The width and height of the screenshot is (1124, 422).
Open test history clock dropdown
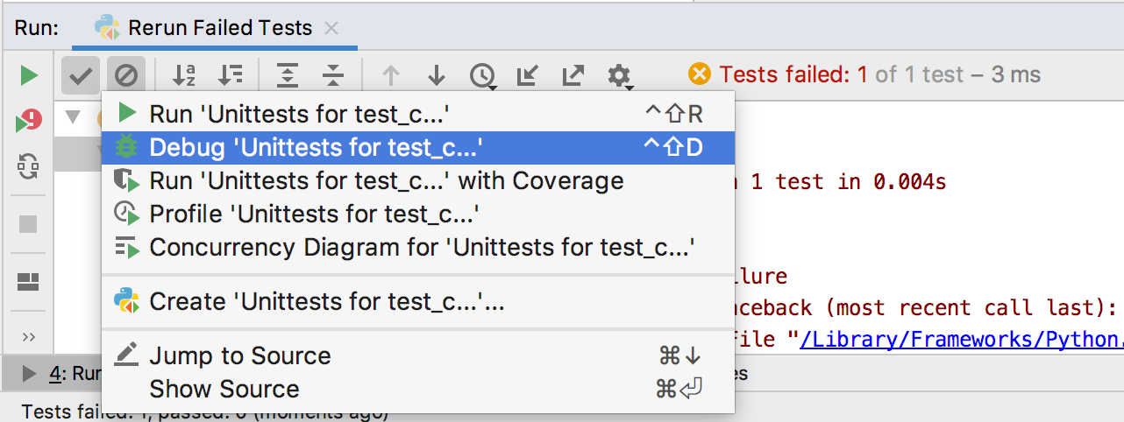click(x=482, y=76)
